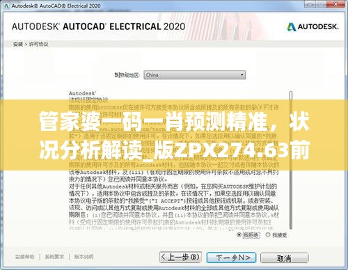Close the AutoCAD Electrical installer window
This screenshot has width=348, height=270.
[336, 5]
